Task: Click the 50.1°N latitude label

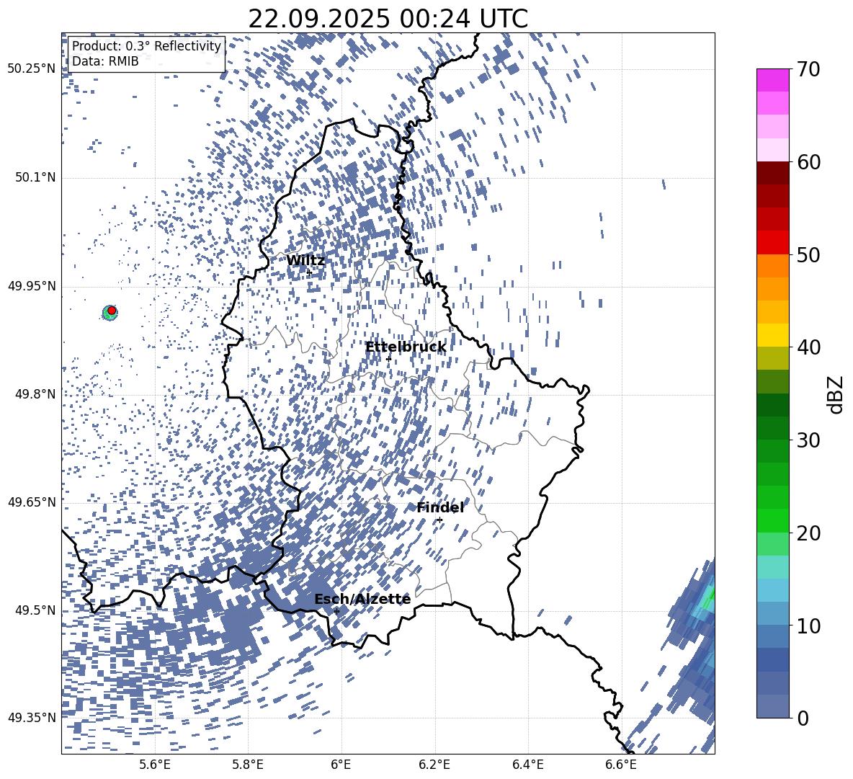Action: pyautogui.click(x=35, y=177)
